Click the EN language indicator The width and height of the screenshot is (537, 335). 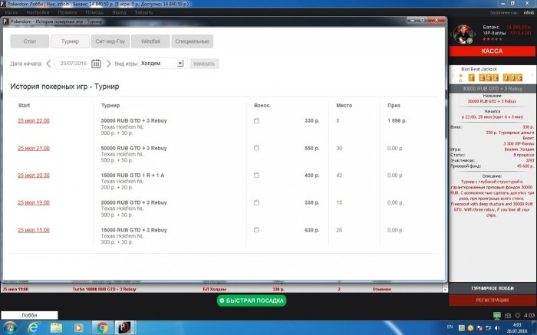[x=450, y=327]
